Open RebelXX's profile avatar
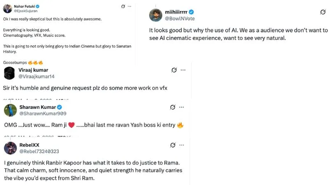The image size is (329, 185). click(x=10, y=148)
